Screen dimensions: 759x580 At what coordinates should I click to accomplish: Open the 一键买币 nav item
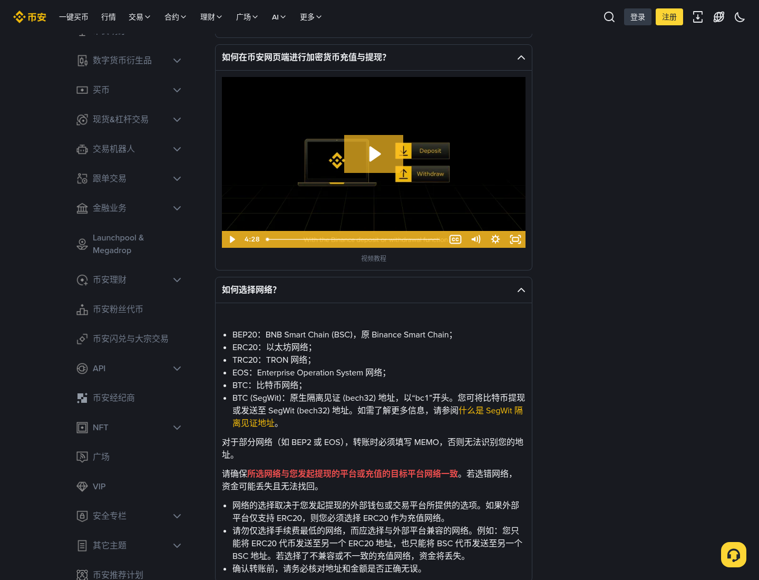(x=74, y=17)
